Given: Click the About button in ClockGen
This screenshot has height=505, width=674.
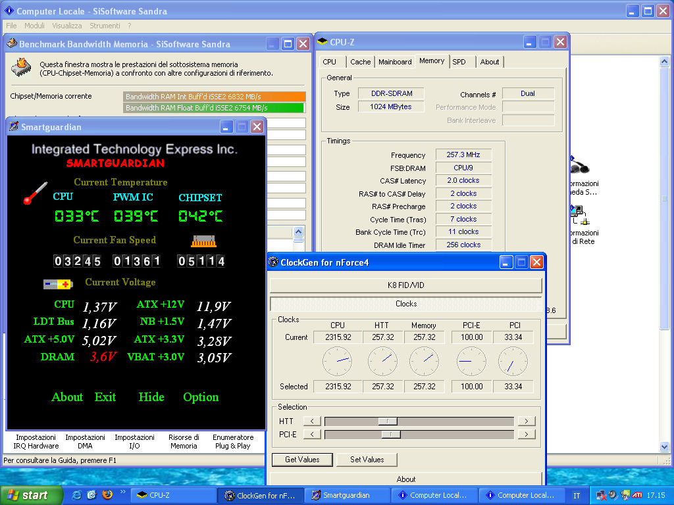Looking at the screenshot, I should 405,479.
